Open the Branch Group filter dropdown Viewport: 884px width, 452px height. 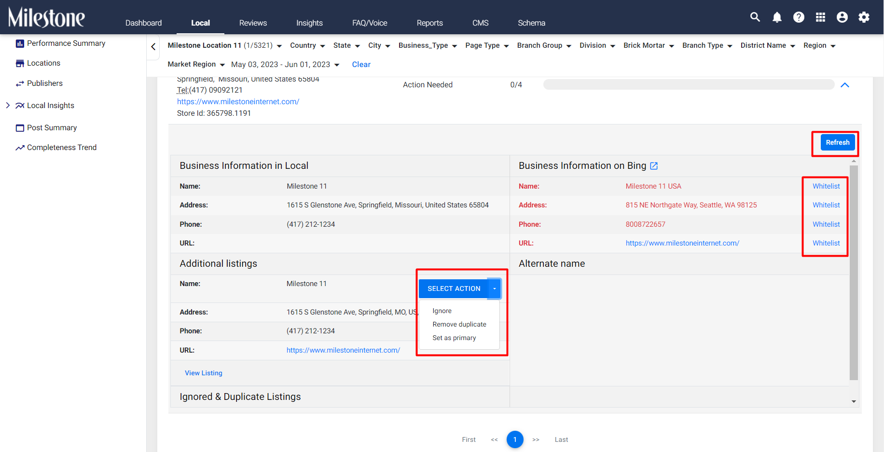(x=544, y=45)
